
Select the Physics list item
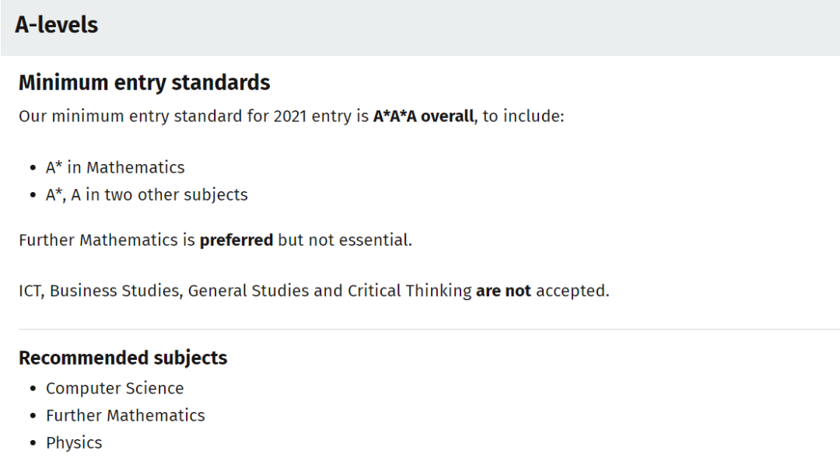pos(74,443)
